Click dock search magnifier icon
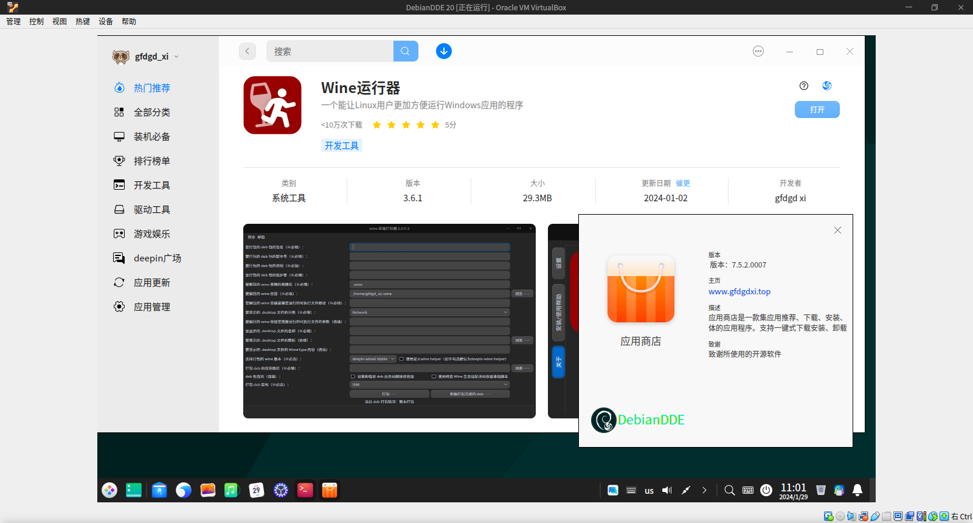 pyautogui.click(x=730, y=490)
